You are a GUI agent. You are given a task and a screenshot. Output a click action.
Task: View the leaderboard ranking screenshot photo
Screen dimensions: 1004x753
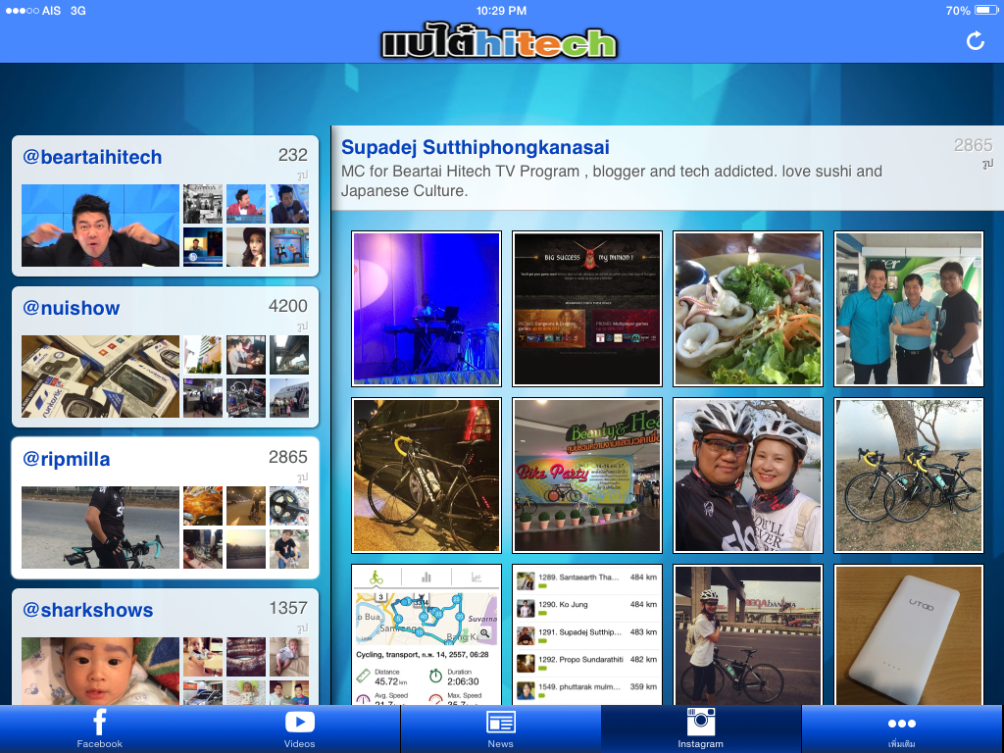587,634
